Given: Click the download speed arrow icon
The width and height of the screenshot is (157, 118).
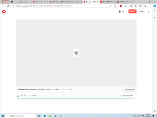Looking at the screenshot, I should point(31,96).
